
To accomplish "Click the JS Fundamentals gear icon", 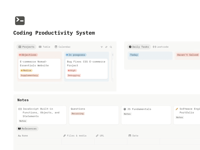I will coord(125,109).
